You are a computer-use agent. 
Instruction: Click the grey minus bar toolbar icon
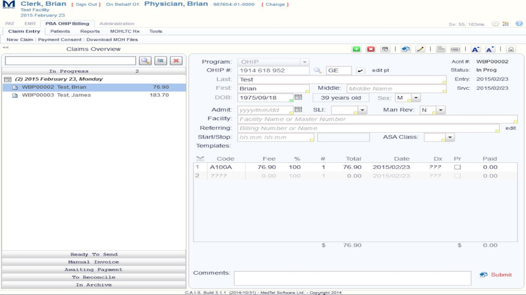pos(455,49)
